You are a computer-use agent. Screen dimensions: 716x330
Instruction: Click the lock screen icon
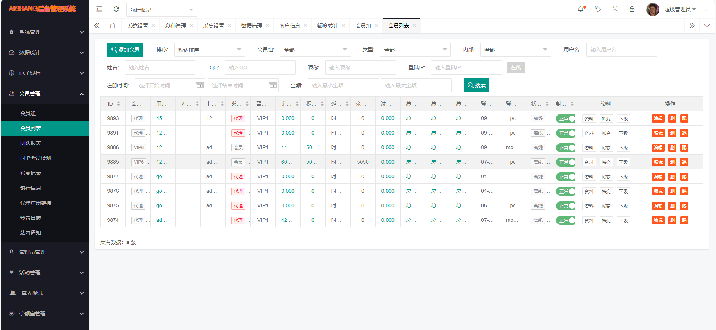pos(632,9)
